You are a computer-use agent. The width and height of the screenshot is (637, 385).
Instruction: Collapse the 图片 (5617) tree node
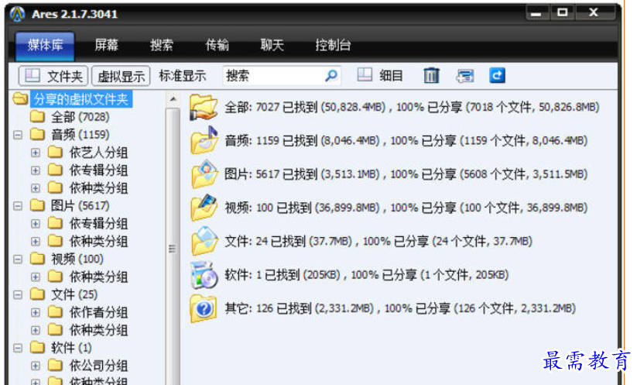click(18, 206)
